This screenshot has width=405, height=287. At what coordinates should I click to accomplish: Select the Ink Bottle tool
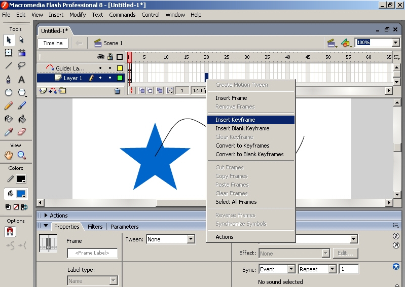[x=9, y=119]
